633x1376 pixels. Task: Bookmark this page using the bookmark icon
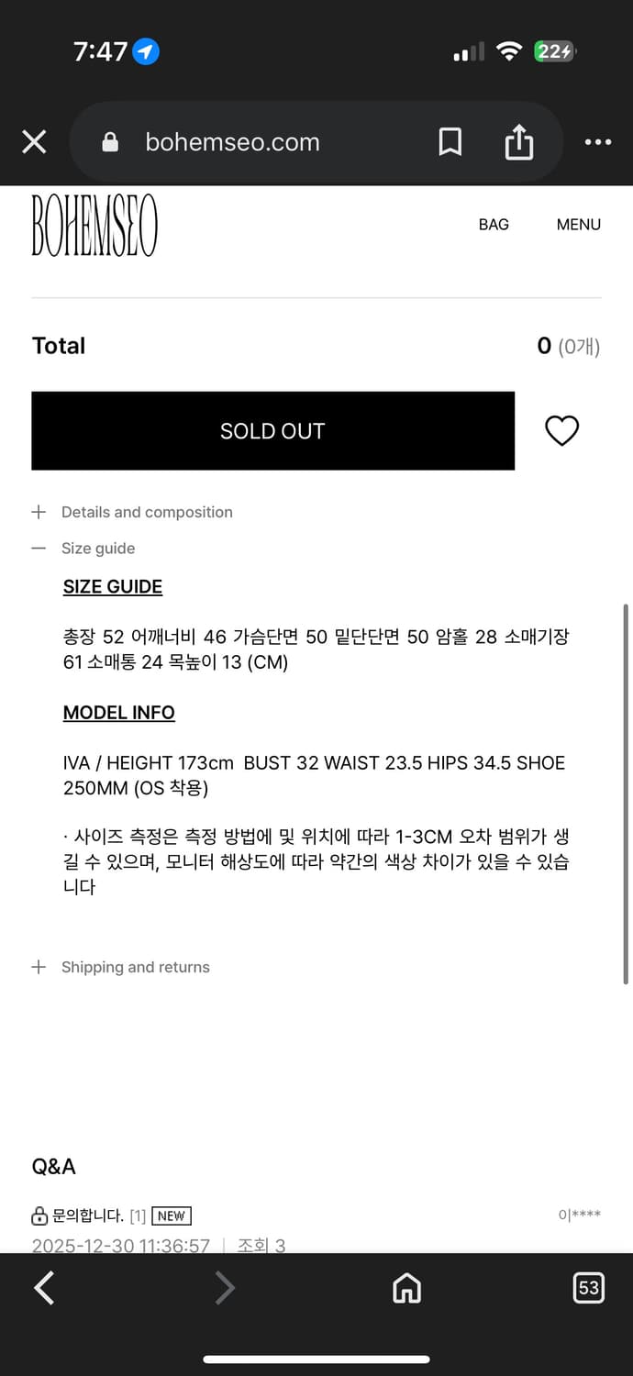[x=450, y=142]
